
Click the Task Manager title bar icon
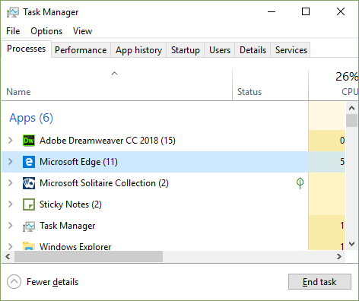[x=13, y=12]
